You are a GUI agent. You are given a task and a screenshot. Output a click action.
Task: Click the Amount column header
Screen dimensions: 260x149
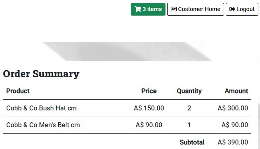[236, 91]
